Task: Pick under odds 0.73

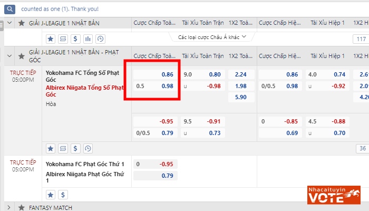Action: pyautogui.click(x=203, y=133)
